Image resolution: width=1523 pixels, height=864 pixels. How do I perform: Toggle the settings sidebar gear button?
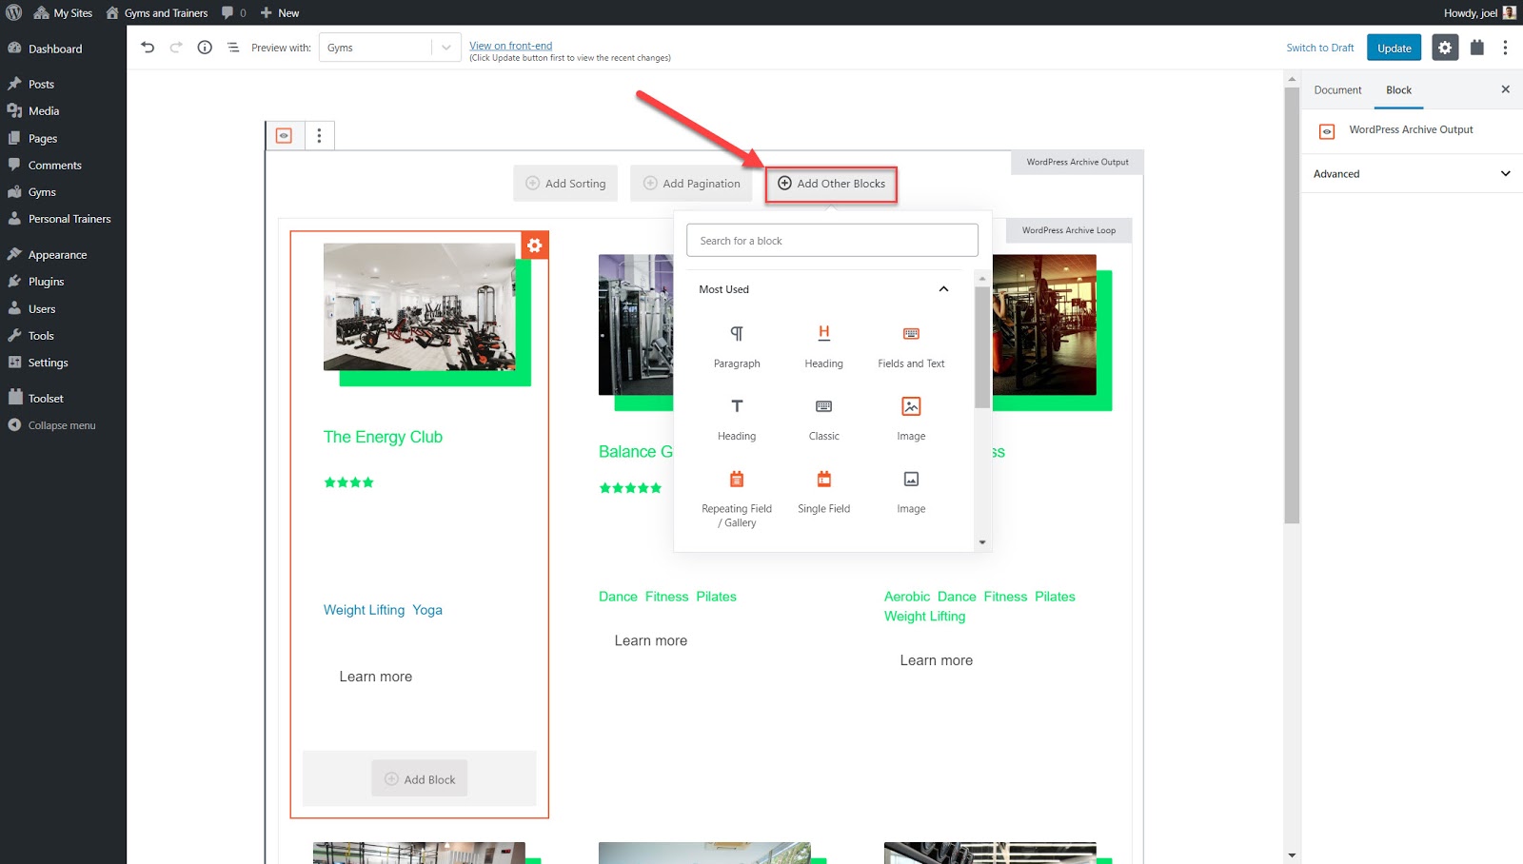pos(1445,48)
